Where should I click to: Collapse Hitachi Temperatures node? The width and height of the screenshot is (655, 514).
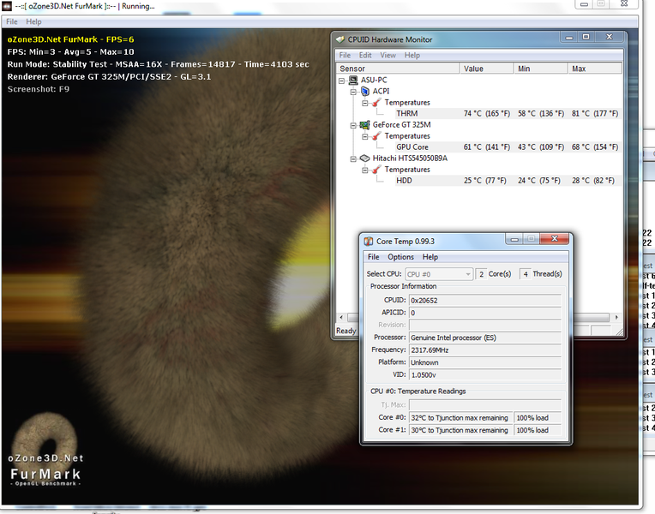(365, 170)
